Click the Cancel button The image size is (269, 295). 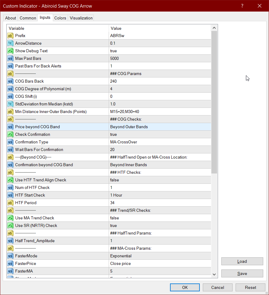(218, 287)
